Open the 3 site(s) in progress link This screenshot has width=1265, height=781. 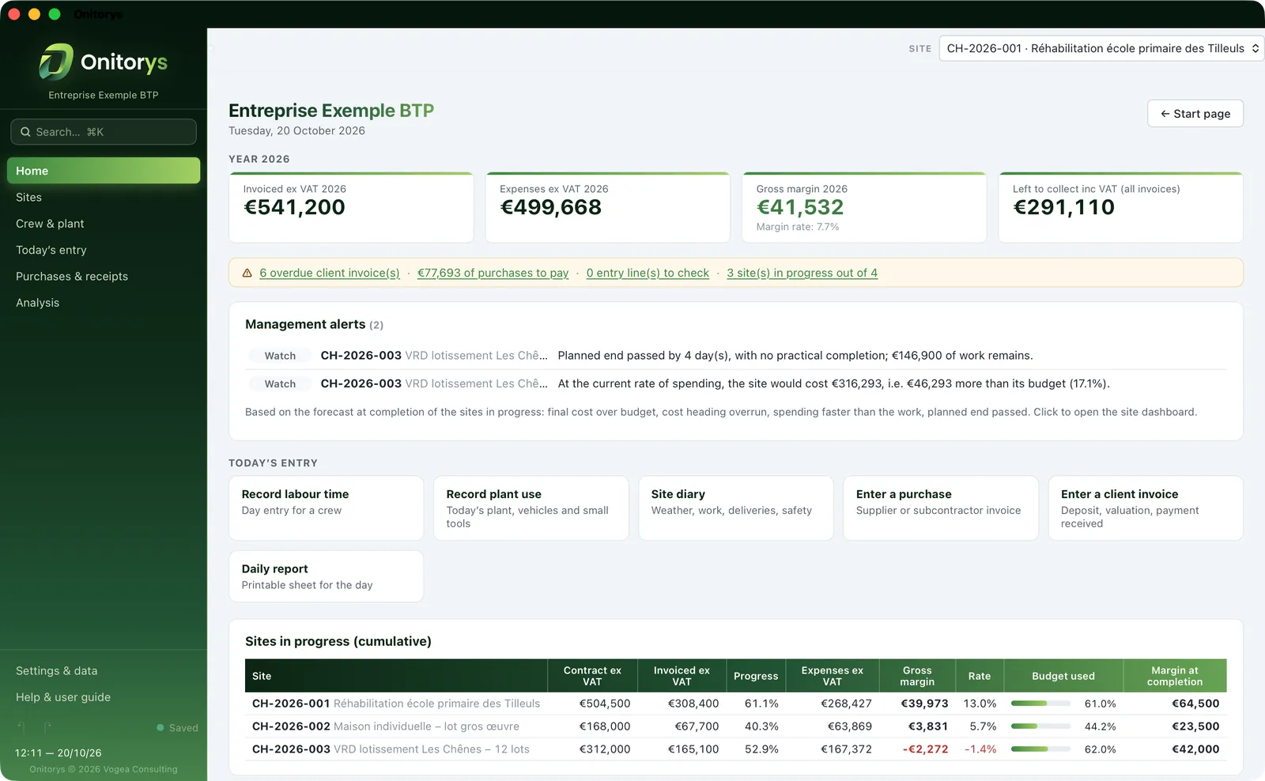point(802,273)
